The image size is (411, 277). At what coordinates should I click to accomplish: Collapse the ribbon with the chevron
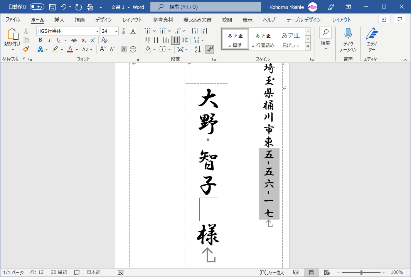pyautogui.click(x=405, y=60)
